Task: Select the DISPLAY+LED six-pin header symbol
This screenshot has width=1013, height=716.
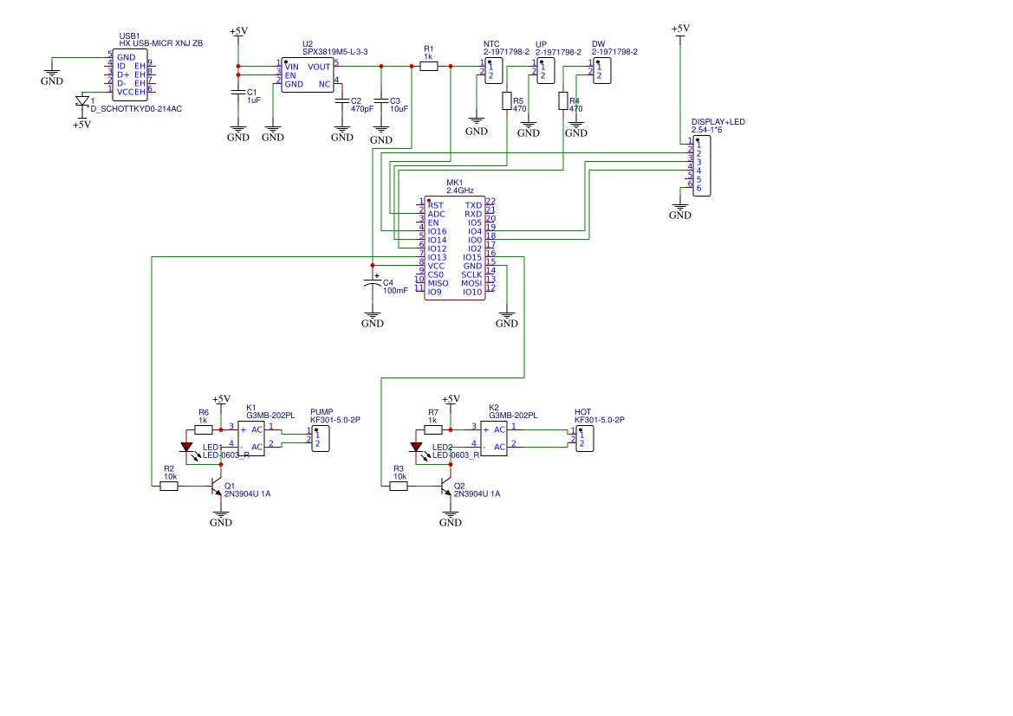Action: pos(702,166)
